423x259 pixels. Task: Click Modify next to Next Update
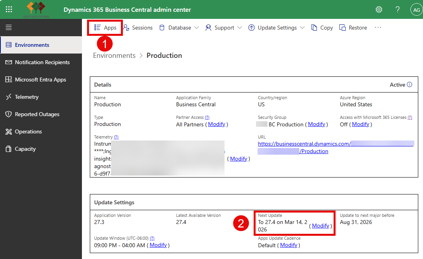pos(320,226)
